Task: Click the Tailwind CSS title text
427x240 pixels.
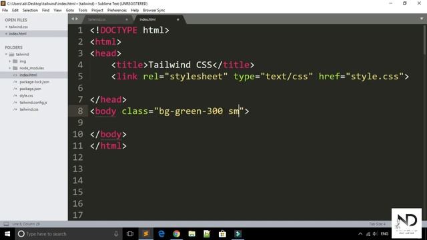Action: click(180, 65)
